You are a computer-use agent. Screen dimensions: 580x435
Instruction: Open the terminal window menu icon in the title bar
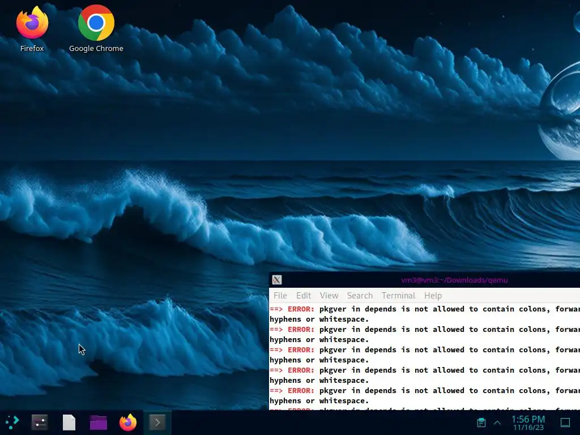(x=276, y=280)
